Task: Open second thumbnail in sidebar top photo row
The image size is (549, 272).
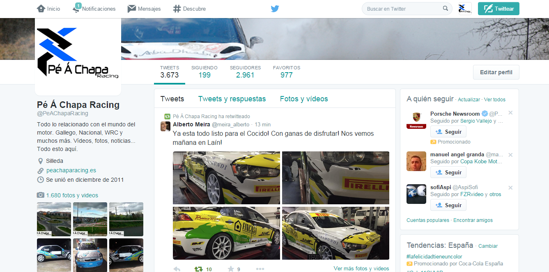Action: coord(90,219)
